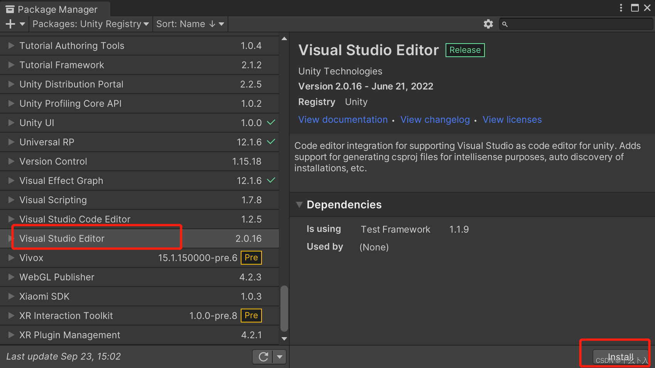Collapse the Dependencies section

tap(299, 205)
